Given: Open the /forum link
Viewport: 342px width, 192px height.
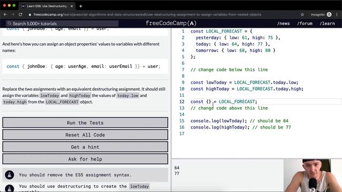Looking at the screenshot, I should [305, 23].
